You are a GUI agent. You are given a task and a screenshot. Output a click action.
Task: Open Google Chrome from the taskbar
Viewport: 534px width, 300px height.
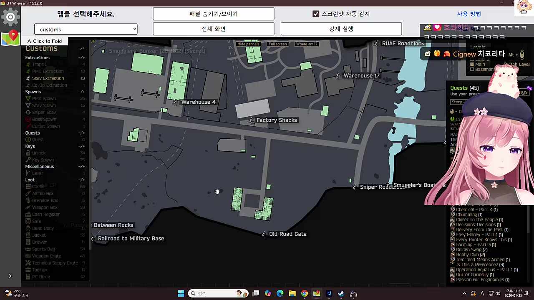305,294
